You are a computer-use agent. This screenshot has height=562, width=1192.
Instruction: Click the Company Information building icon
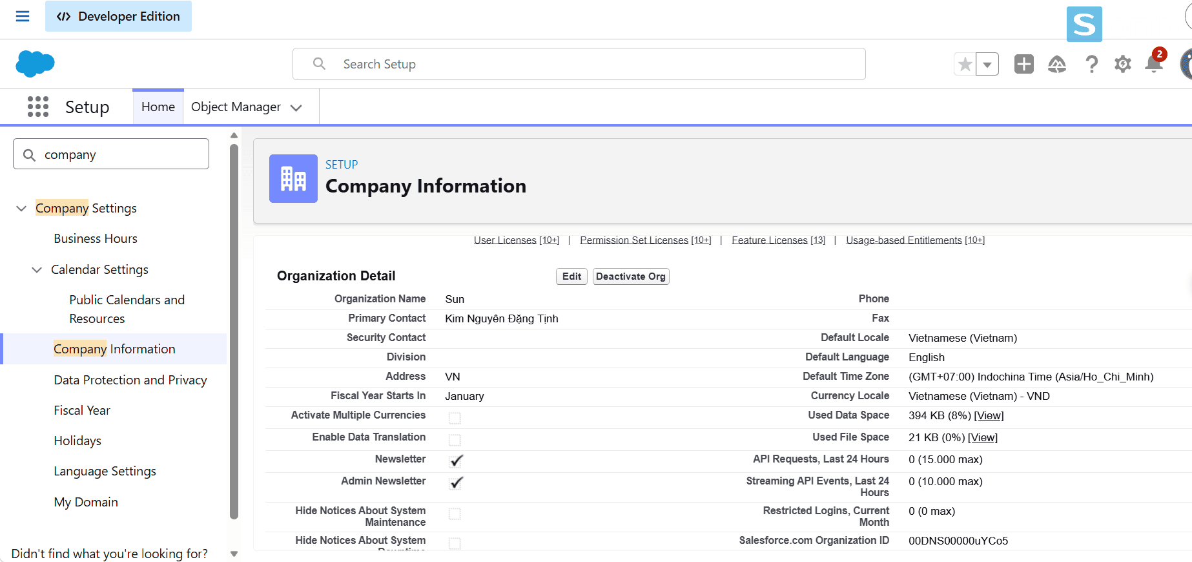293,178
